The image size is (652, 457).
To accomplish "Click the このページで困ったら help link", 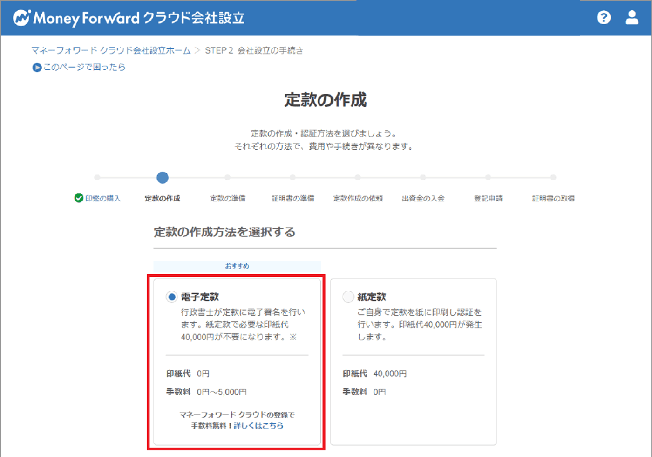I will point(84,67).
